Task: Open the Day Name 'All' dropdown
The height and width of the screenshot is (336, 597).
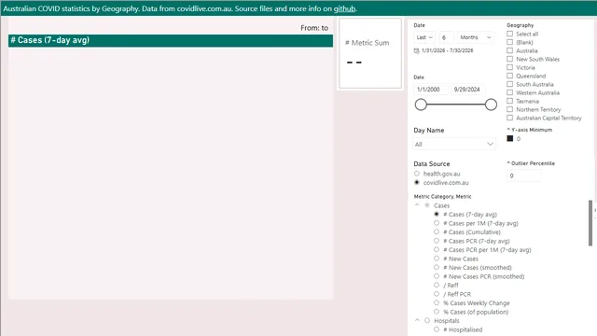Action: coord(454,144)
